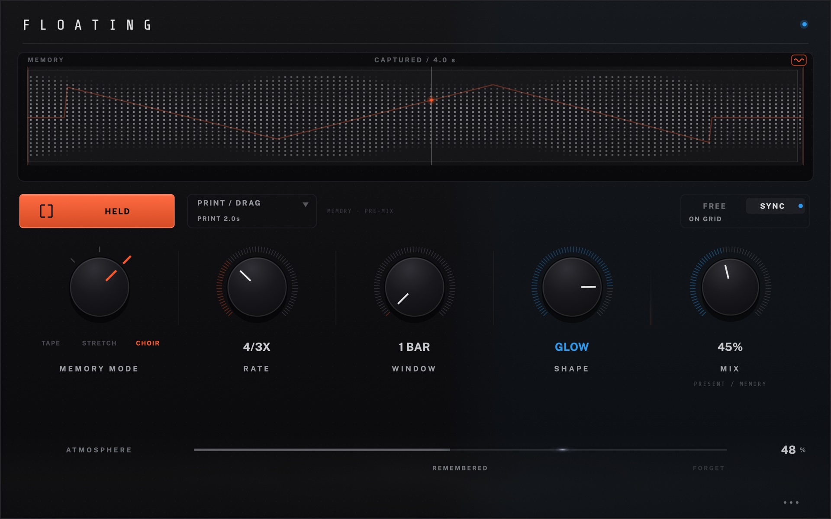This screenshot has height=519, width=831.
Task: Select CHOIR memory mode
Action: [148, 343]
